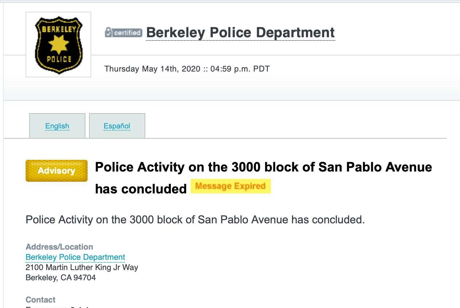Click the bold headline mentioning San Pablo Avenue
Image resolution: width=460 pixels, height=308 pixels.
pyautogui.click(x=263, y=167)
